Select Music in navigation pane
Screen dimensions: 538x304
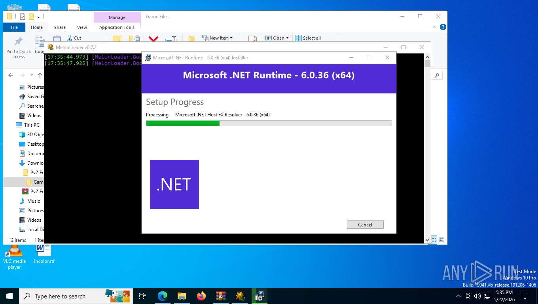tap(30, 201)
